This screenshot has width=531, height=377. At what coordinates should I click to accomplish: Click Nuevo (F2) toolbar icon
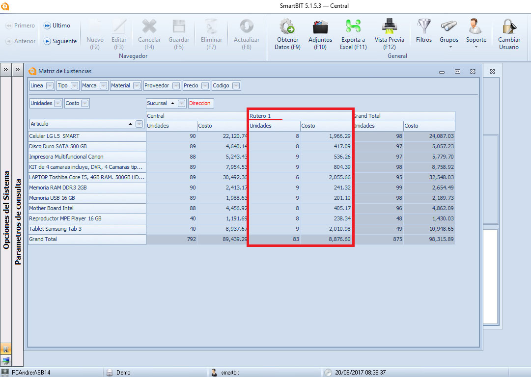95,27
